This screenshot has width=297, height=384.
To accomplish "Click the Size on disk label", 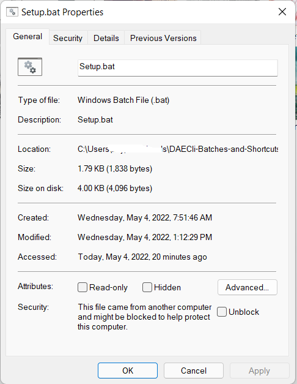I will pos(40,189).
